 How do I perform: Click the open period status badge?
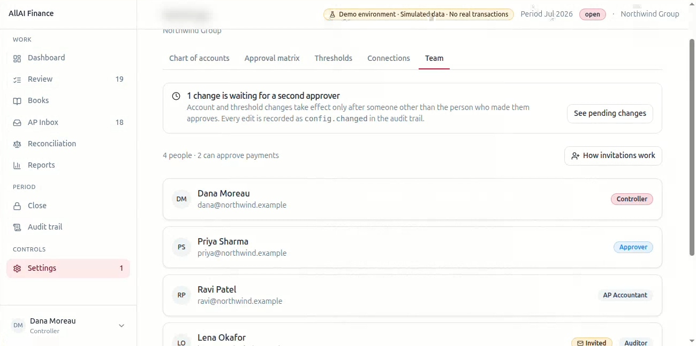click(592, 14)
